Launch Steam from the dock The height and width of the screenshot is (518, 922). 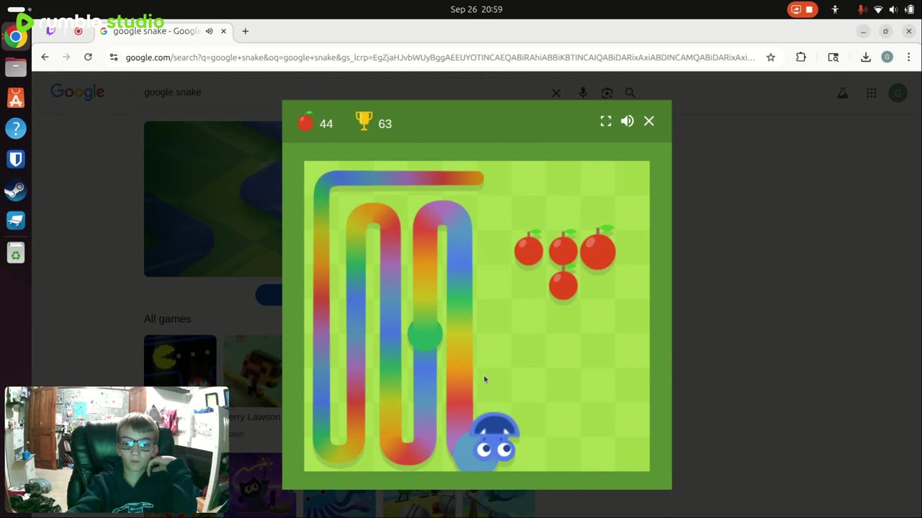click(x=16, y=191)
